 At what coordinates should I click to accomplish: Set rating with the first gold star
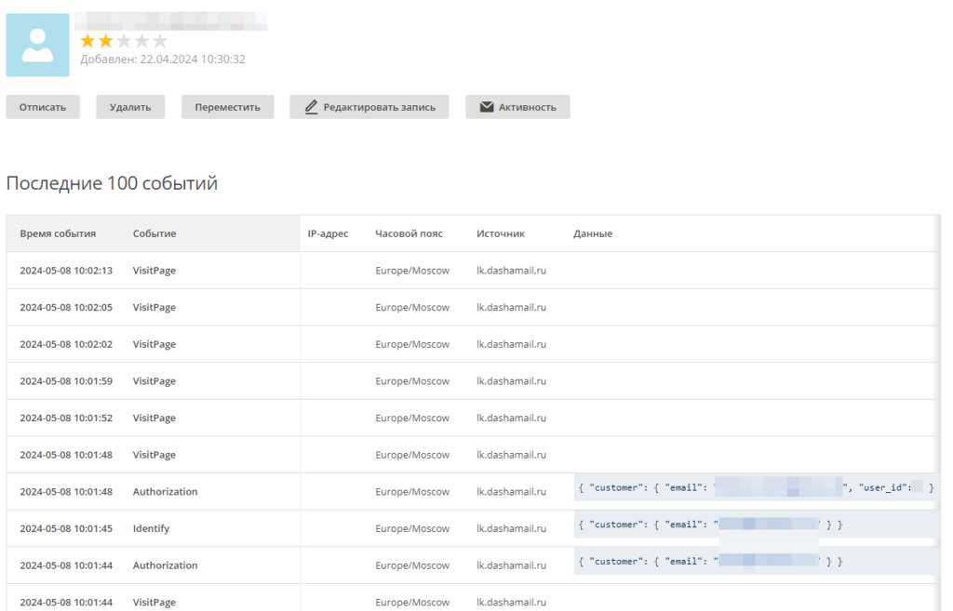(x=87, y=41)
